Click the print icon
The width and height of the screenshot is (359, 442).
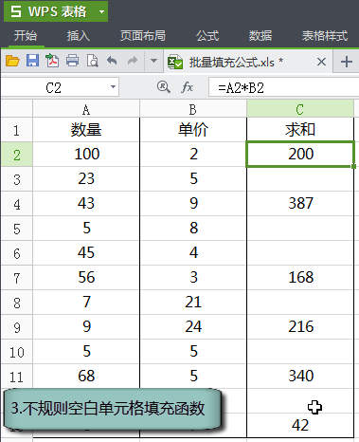(x=72, y=61)
